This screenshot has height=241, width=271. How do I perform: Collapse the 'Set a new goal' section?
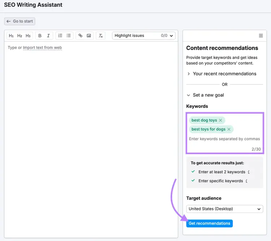tap(206, 95)
